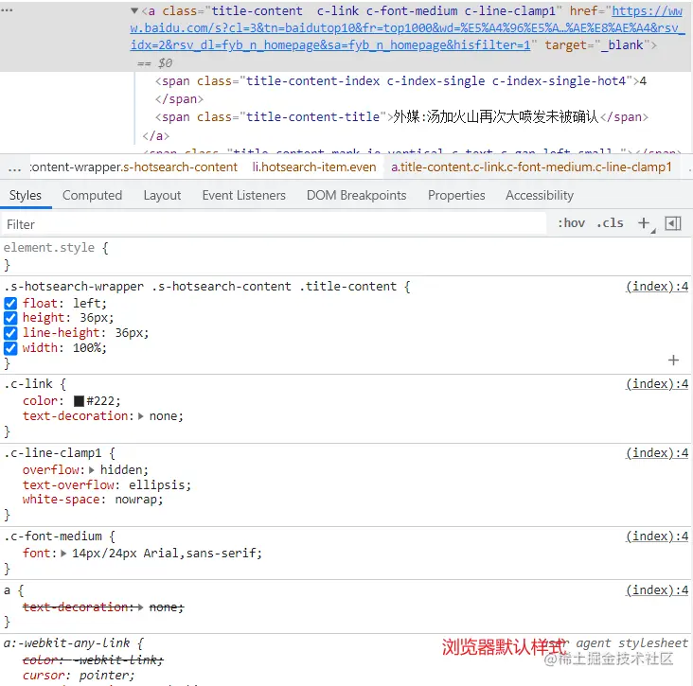This screenshot has width=693, height=686.
Task: Open the Computed tab
Action: point(92,195)
